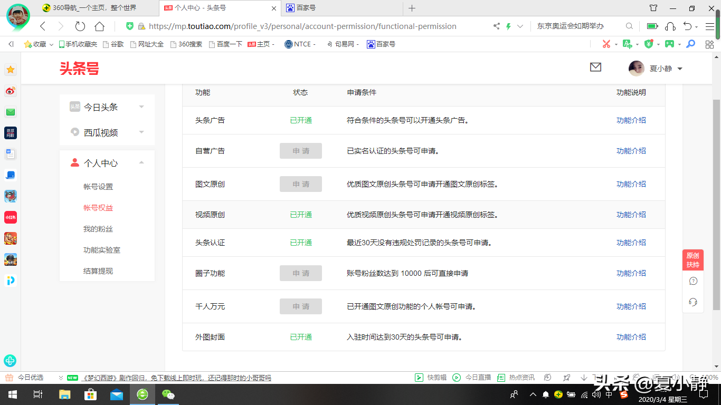Image resolution: width=721 pixels, height=405 pixels.
Task: Open 功能介绍 link for 图文原创
Action: [x=631, y=184]
